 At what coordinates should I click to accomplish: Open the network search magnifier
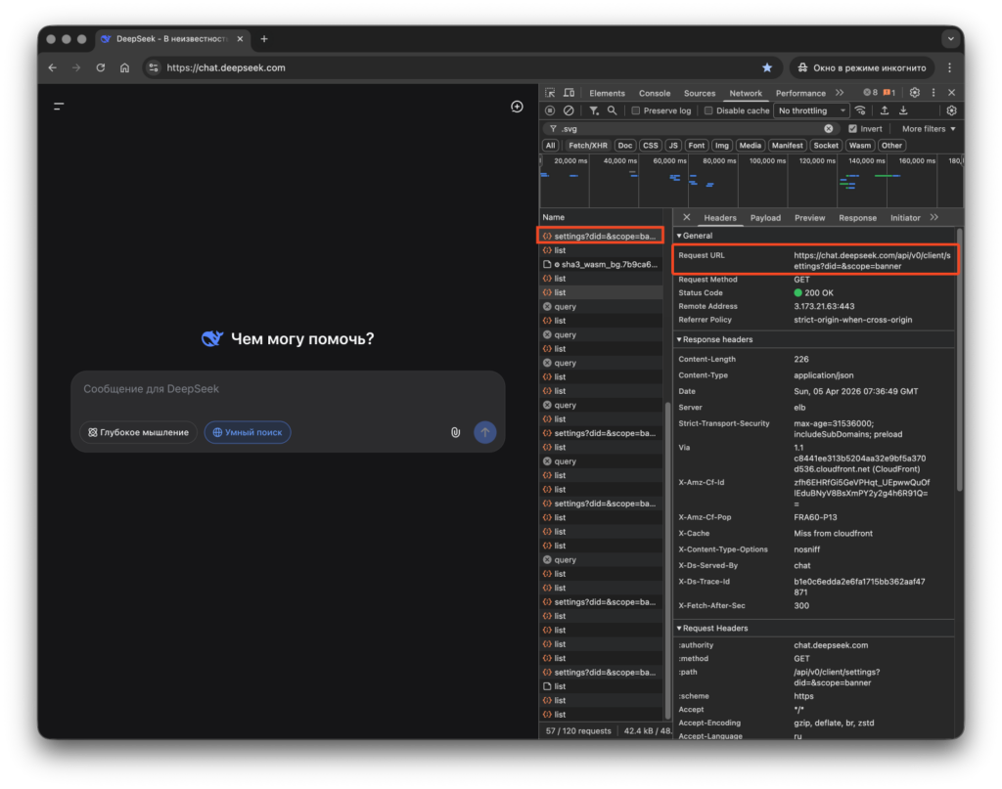(613, 111)
